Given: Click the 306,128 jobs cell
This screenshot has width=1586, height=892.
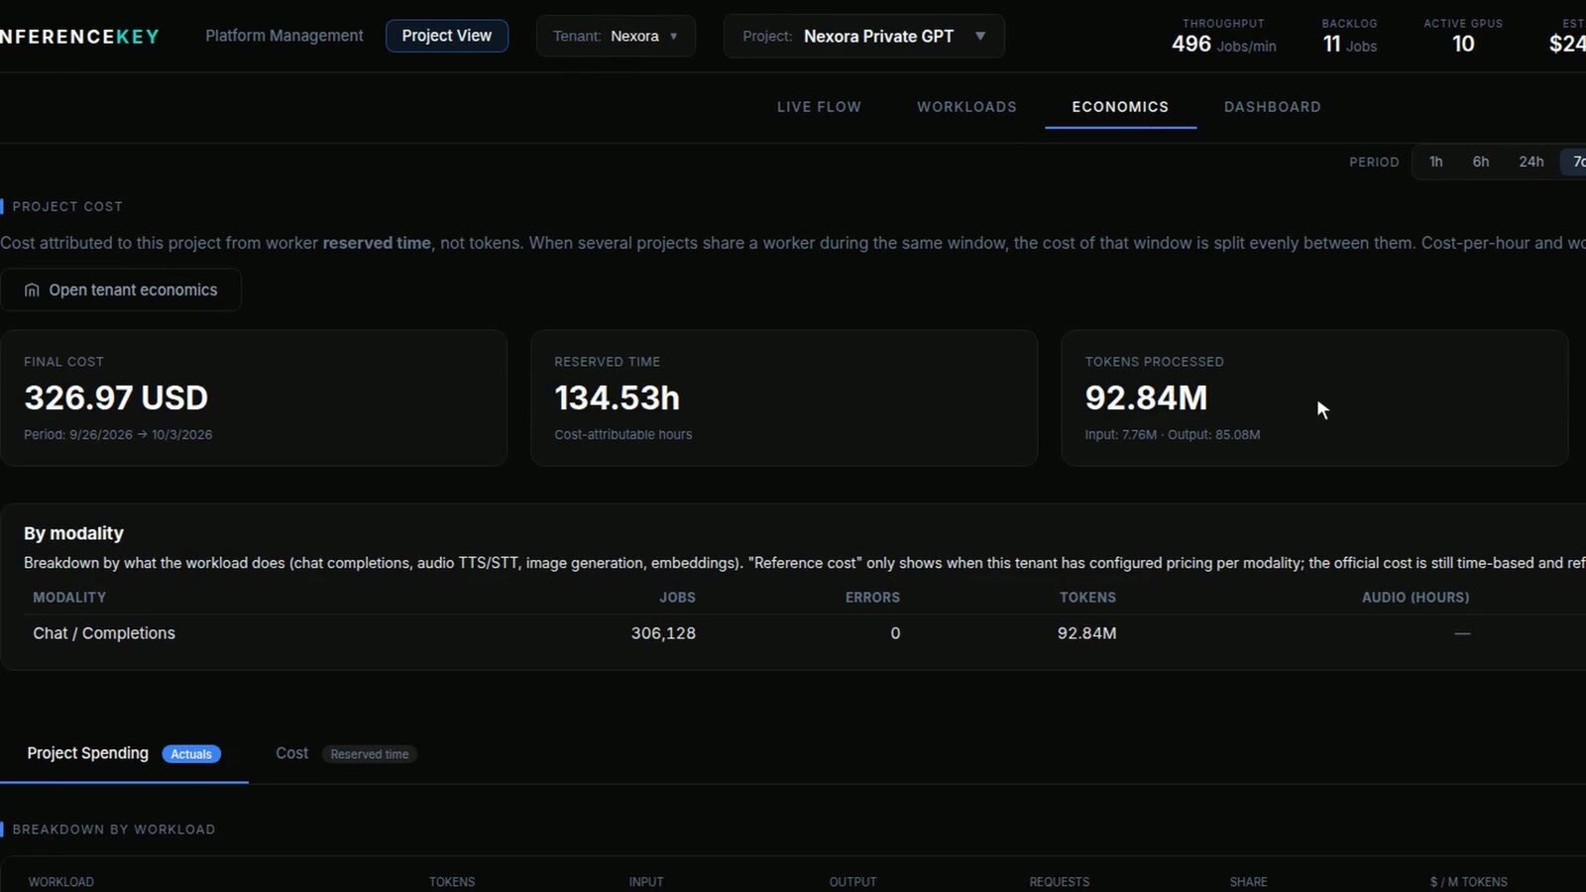Looking at the screenshot, I should coord(663,633).
